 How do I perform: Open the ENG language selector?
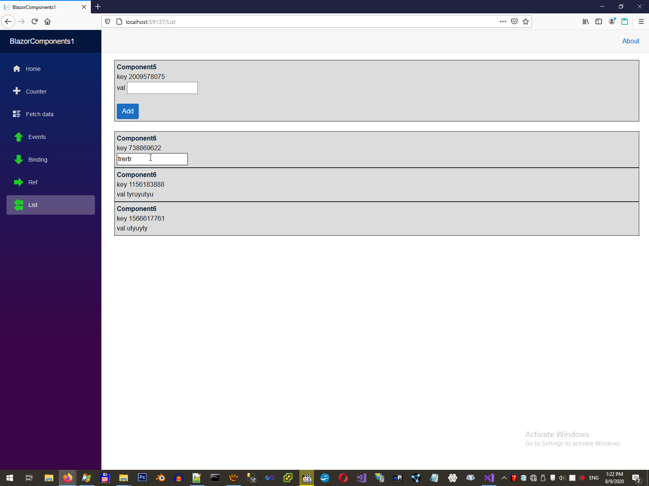click(594, 478)
